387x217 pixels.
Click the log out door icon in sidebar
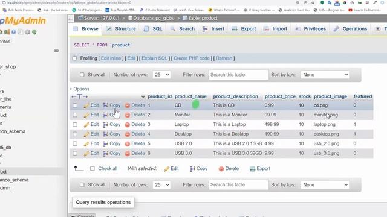[7, 32]
